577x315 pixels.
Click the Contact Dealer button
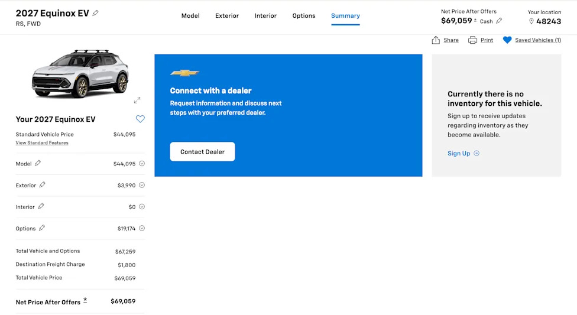pos(202,152)
